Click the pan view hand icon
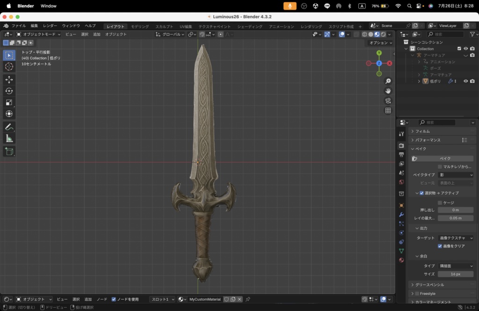This screenshot has width=479, height=311. click(388, 91)
